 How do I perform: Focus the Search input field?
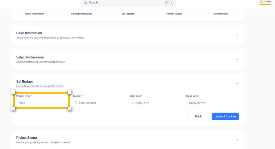coord(129,3)
